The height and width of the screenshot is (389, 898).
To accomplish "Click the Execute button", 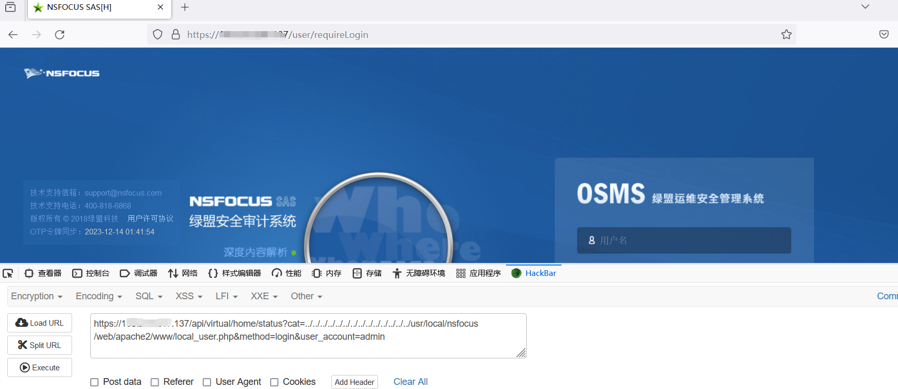I will (x=39, y=367).
